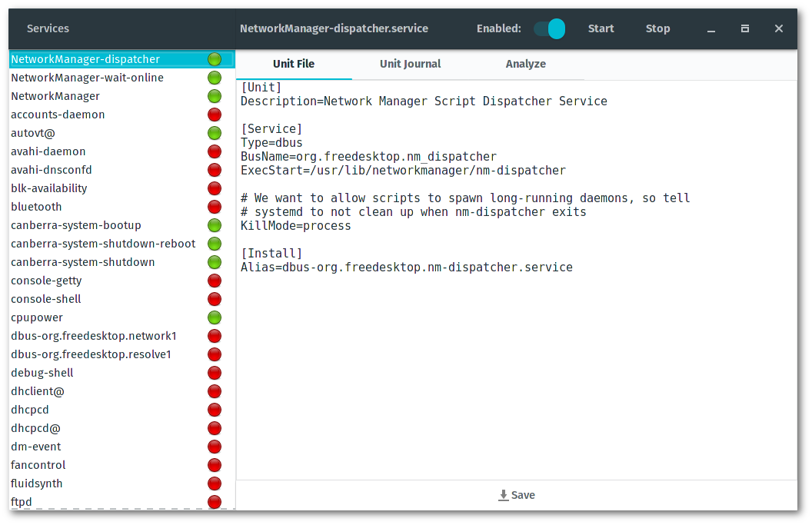Select NetworkManager-wait-online in the service list
Image resolution: width=812 pixels, height=525 pixels.
point(87,78)
